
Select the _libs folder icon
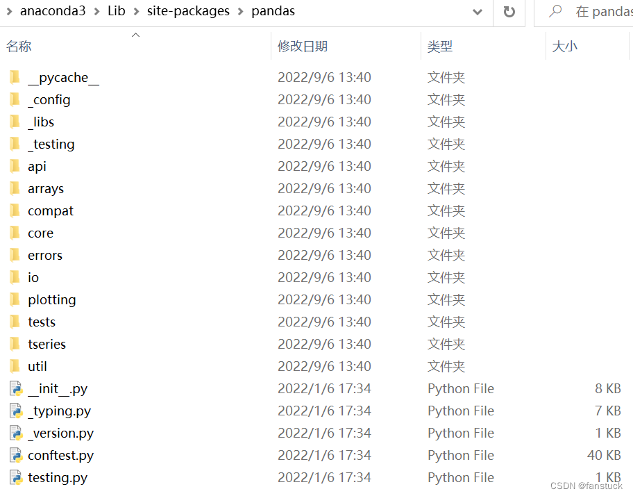tap(15, 121)
